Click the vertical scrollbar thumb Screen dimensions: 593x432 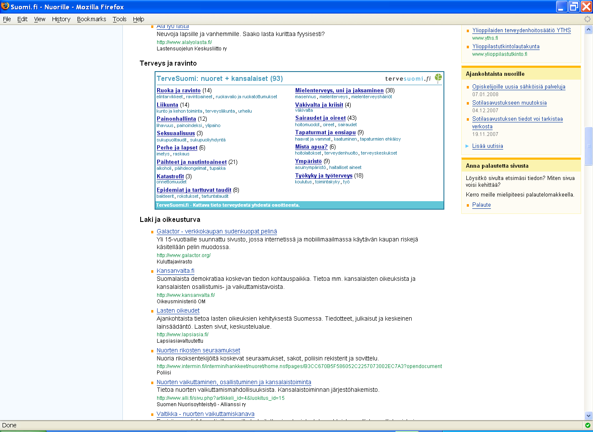(588, 146)
